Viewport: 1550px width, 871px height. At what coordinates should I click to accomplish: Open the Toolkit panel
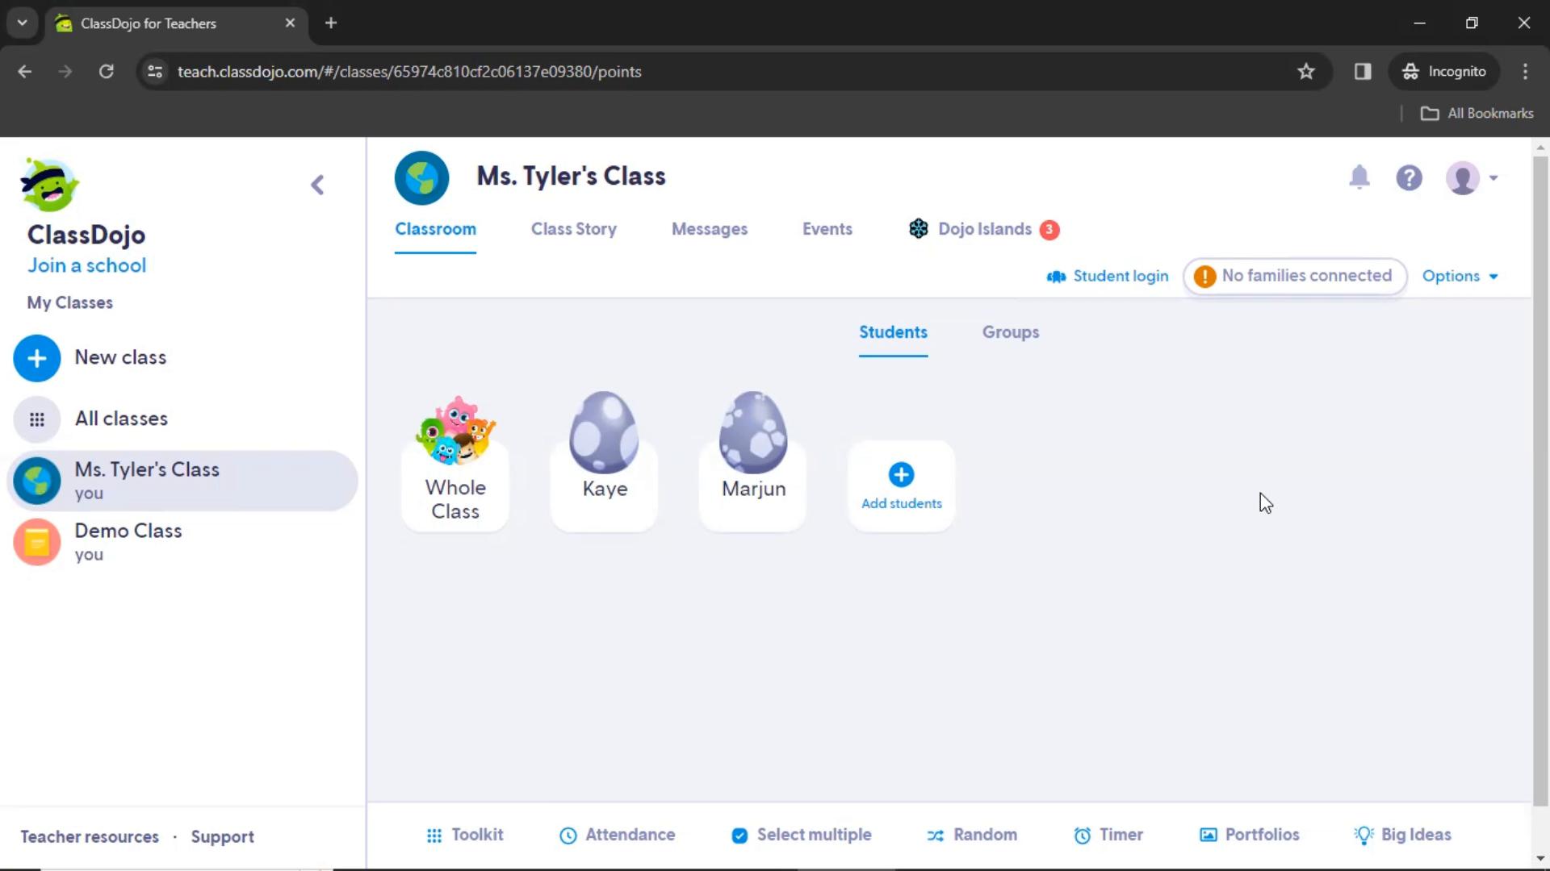click(x=464, y=835)
